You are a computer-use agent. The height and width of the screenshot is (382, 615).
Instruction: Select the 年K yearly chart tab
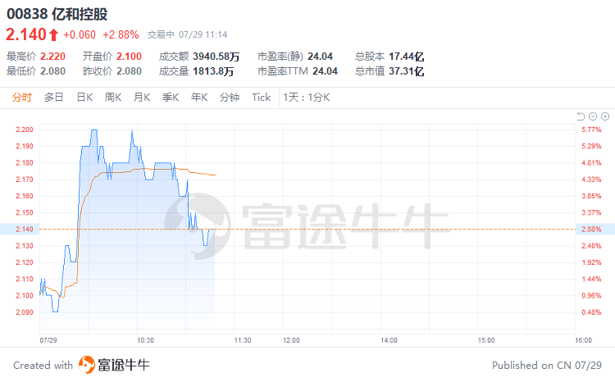(x=199, y=97)
